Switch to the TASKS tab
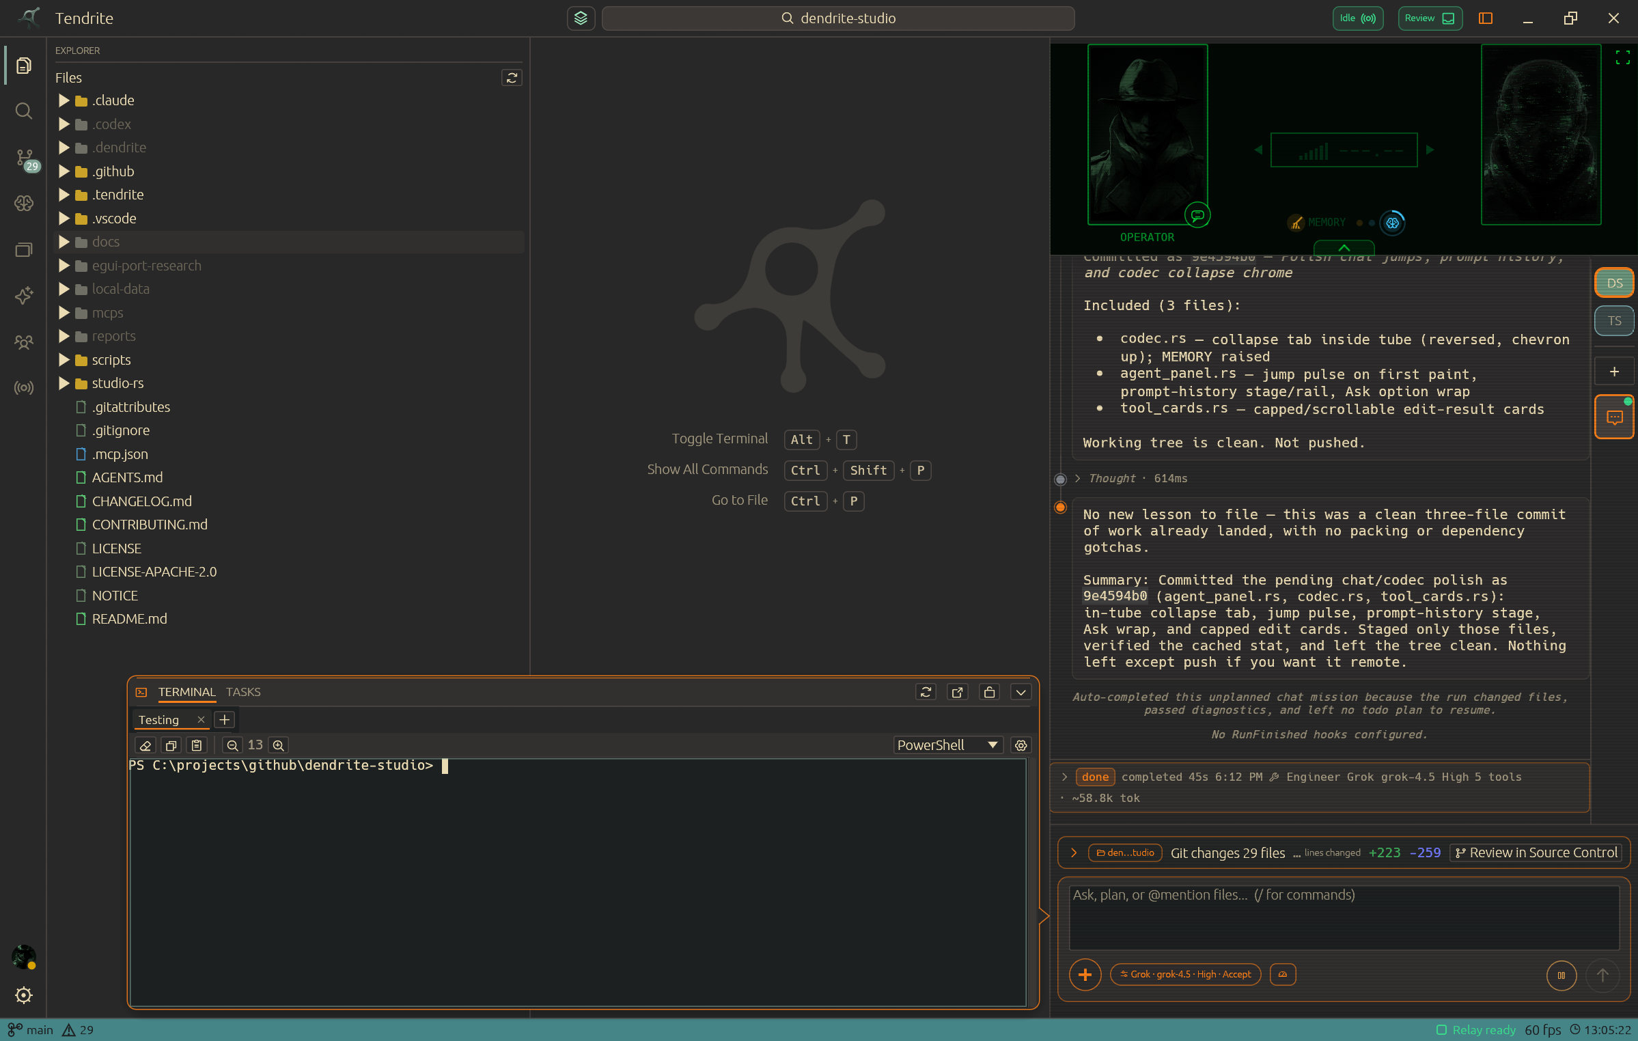This screenshot has height=1041, width=1638. coord(243,692)
